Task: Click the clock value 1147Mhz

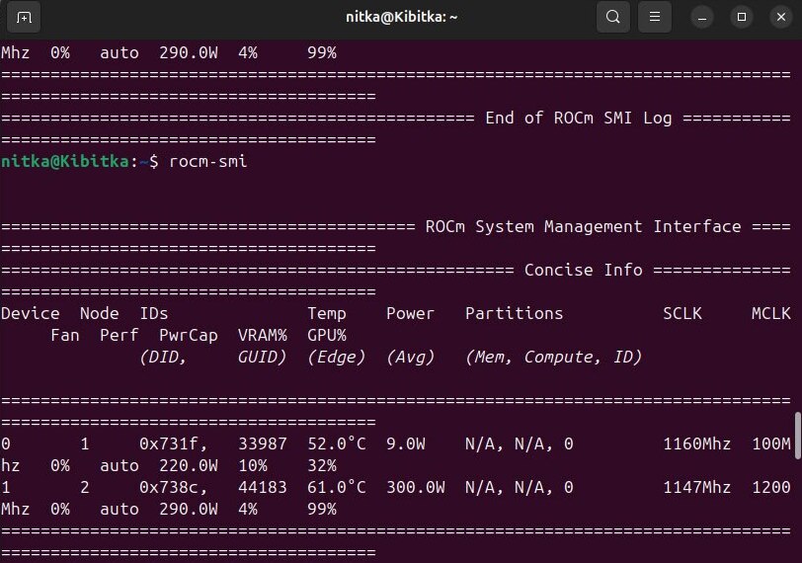Action: click(696, 487)
